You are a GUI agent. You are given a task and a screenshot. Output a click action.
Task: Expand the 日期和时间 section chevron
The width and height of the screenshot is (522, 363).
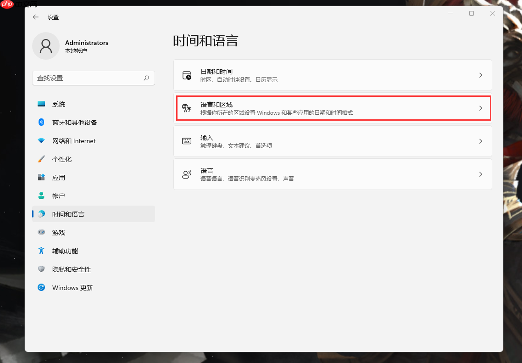(x=481, y=75)
